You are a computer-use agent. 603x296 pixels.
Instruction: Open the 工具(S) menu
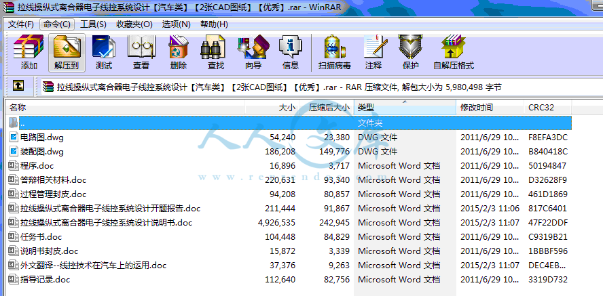[93, 24]
